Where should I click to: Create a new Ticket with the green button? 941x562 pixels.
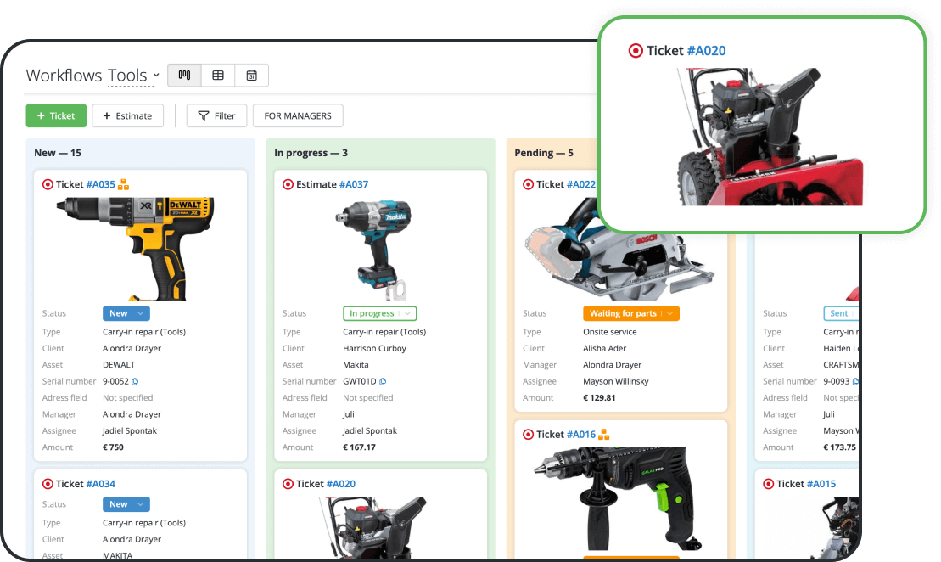pos(56,115)
